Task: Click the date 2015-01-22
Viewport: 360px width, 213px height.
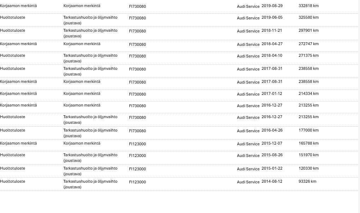Action: click(272, 169)
